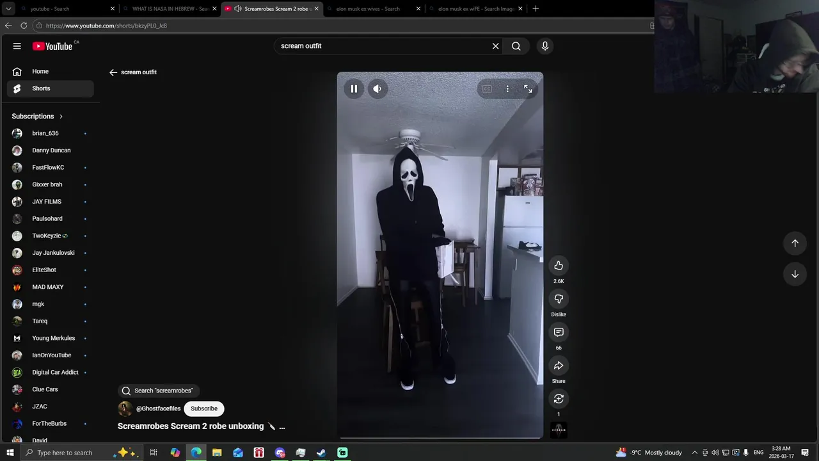Seek on the Short's progress bar
Screen dimensions: 819x461
(440, 438)
